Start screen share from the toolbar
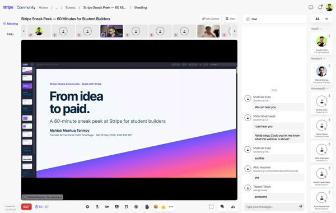The width and height of the screenshot is (336, 213). tap(116, 207)
